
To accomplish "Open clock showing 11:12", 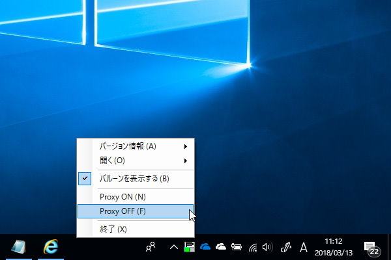I will 334,247.
